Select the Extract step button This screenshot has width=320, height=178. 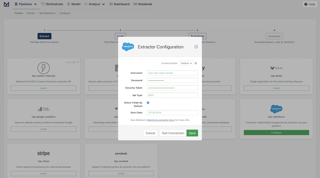pos(44,36)
